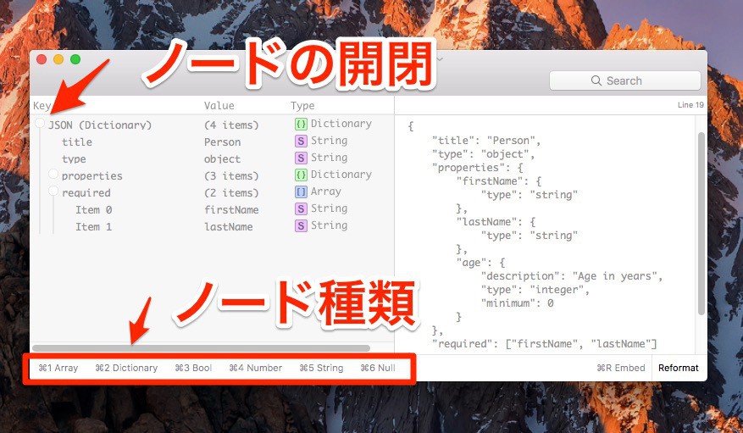This screenshot has width=743, height=433.
Task: Expand the properties node
Action: pyautogui.click(x=53, y=174)
